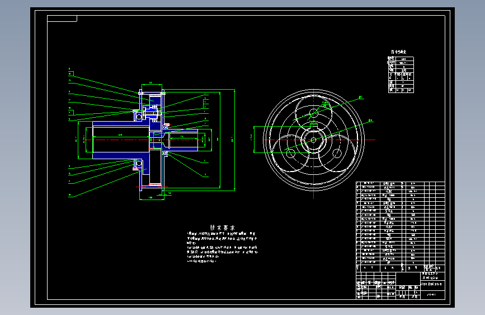Click the heading above the upper-right parameter table
This screenshot has width=485, height=315.
coord(398,52)
